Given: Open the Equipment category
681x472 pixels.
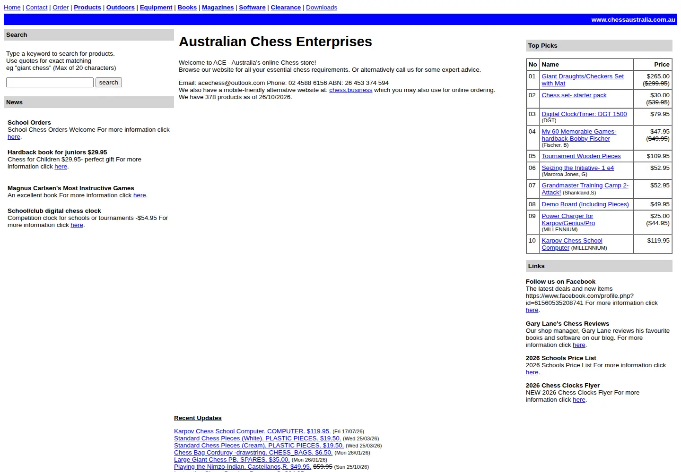Looking at the screenshot, I should point(156,8).
